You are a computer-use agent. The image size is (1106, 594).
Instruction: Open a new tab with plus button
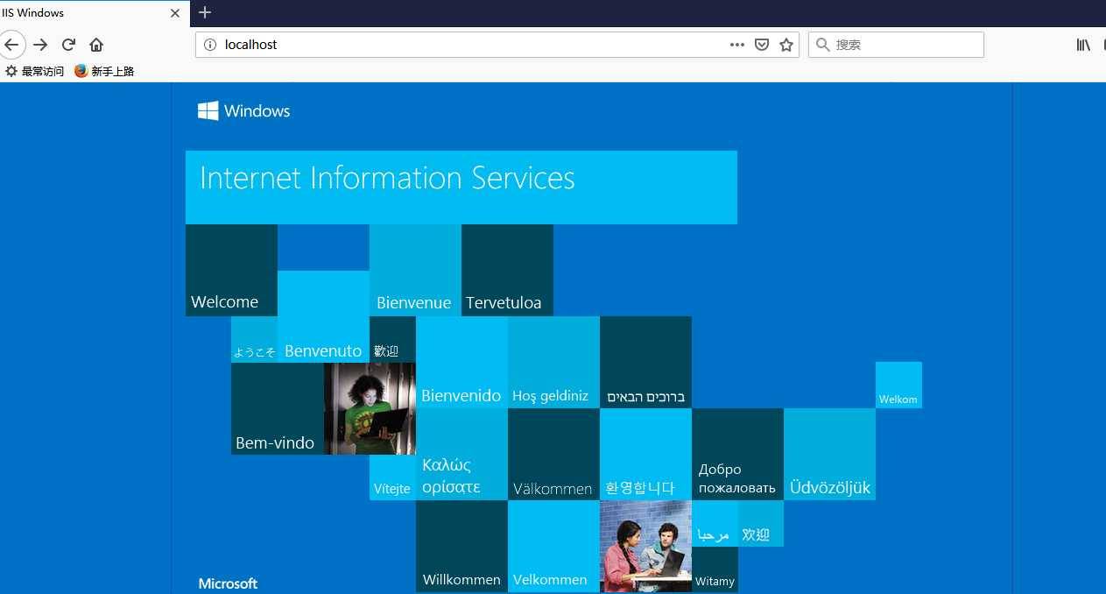point(205,12)
